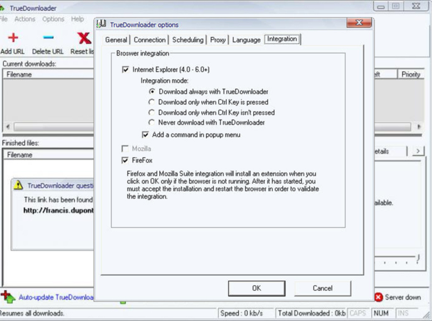This screenshot has height=321, width=432.
Task: Click Filename column header in Finished files
Action: point(48,155)
